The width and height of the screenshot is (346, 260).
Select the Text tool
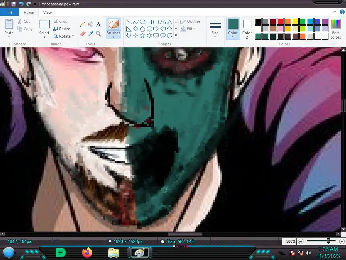click(x=98, y=24)
